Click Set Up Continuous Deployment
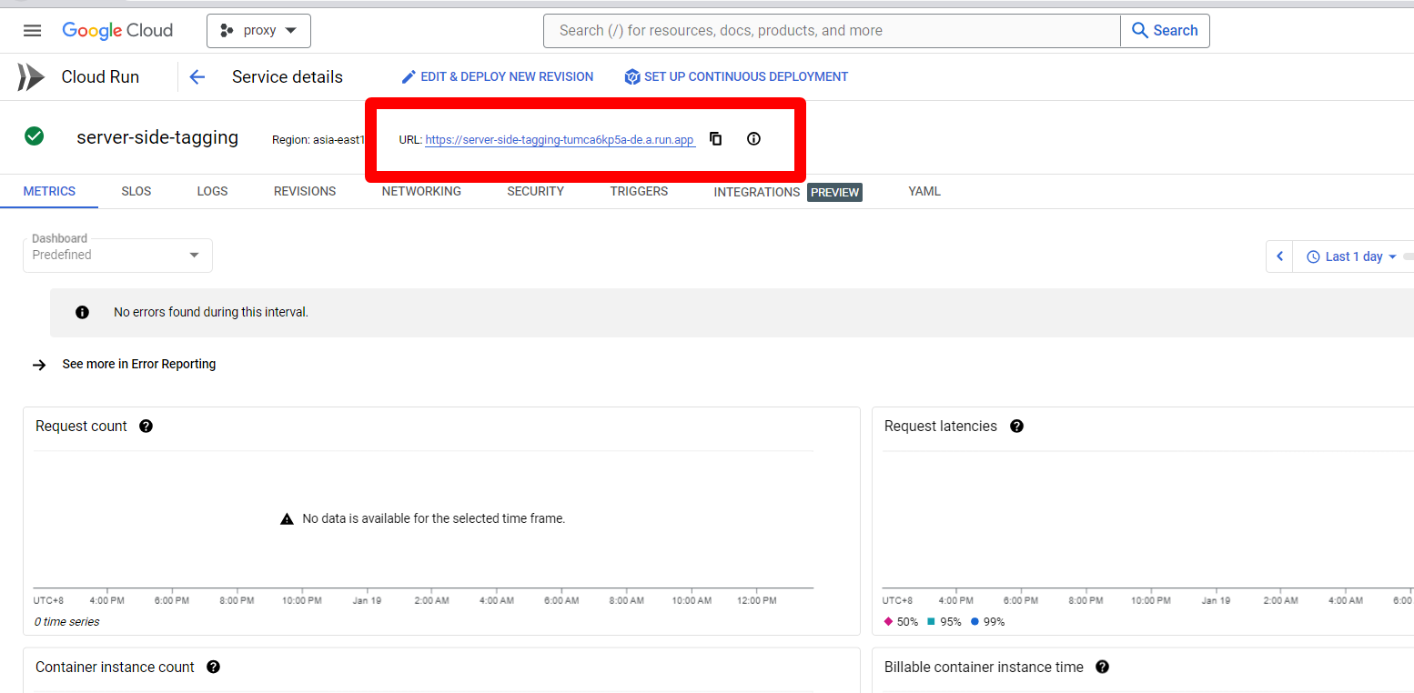1414x693 pixels. [736, 77]
